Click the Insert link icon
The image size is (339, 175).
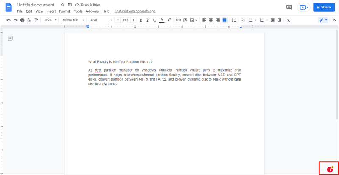(178, 20)
